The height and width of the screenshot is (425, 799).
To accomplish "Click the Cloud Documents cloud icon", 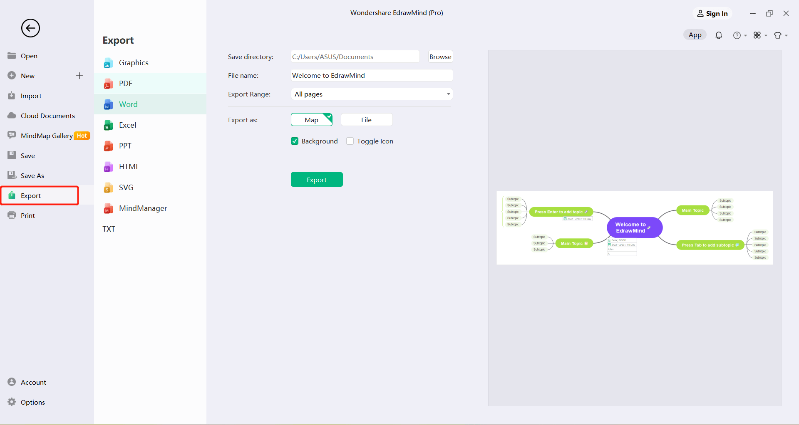I will (x=12, y=116).
